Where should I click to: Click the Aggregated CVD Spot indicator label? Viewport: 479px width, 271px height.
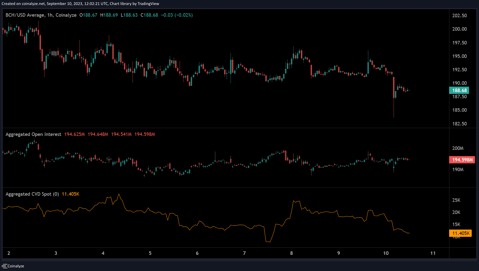coord(32,194)
